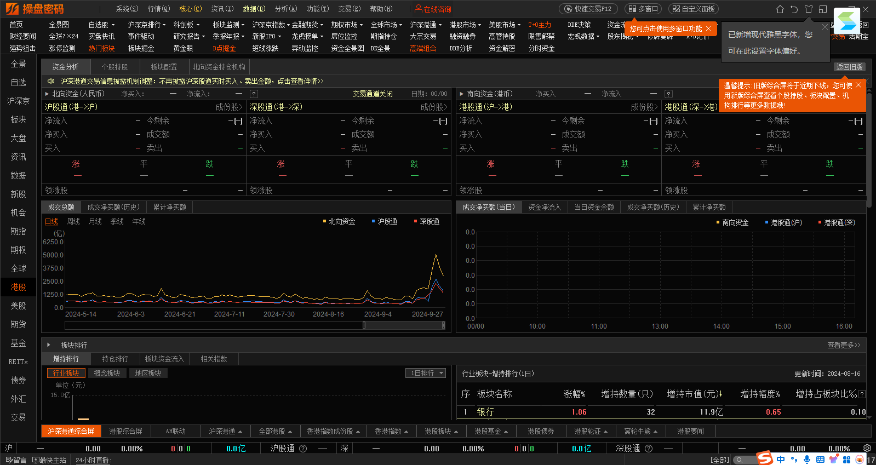Open the 宏观数据 dropdown menu
The width and height of the screenshot is (876, 465).
click(x=583, y=37)
